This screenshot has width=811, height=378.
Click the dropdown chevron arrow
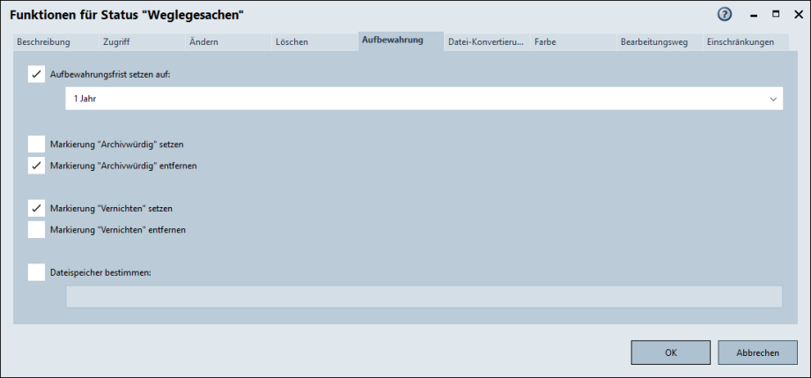(773, 100)
